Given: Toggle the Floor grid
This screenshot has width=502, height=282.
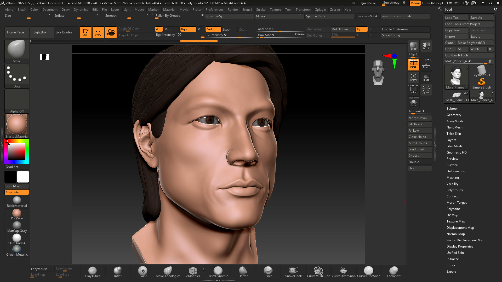Looking at the screenshot, I should click(x=426, y=64).
